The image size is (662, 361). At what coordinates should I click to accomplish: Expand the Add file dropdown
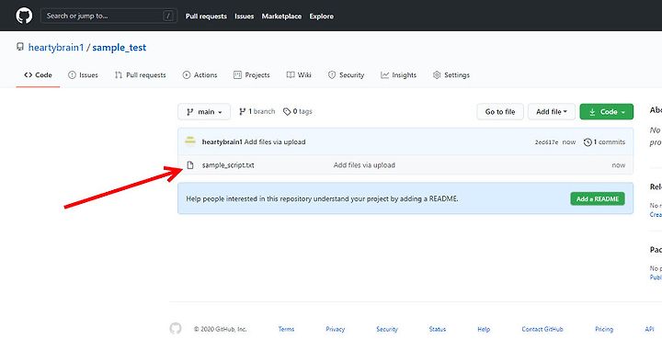pyautogui.click(x=552, y=112)
